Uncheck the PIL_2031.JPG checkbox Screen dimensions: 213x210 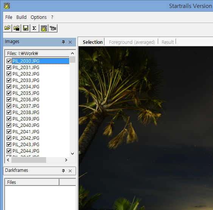pyautogui.click(x=9, y=67)
